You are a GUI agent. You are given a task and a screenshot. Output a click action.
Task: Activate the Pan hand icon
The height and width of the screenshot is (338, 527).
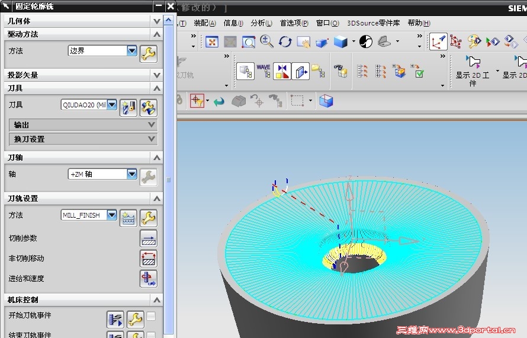(304, 42)
